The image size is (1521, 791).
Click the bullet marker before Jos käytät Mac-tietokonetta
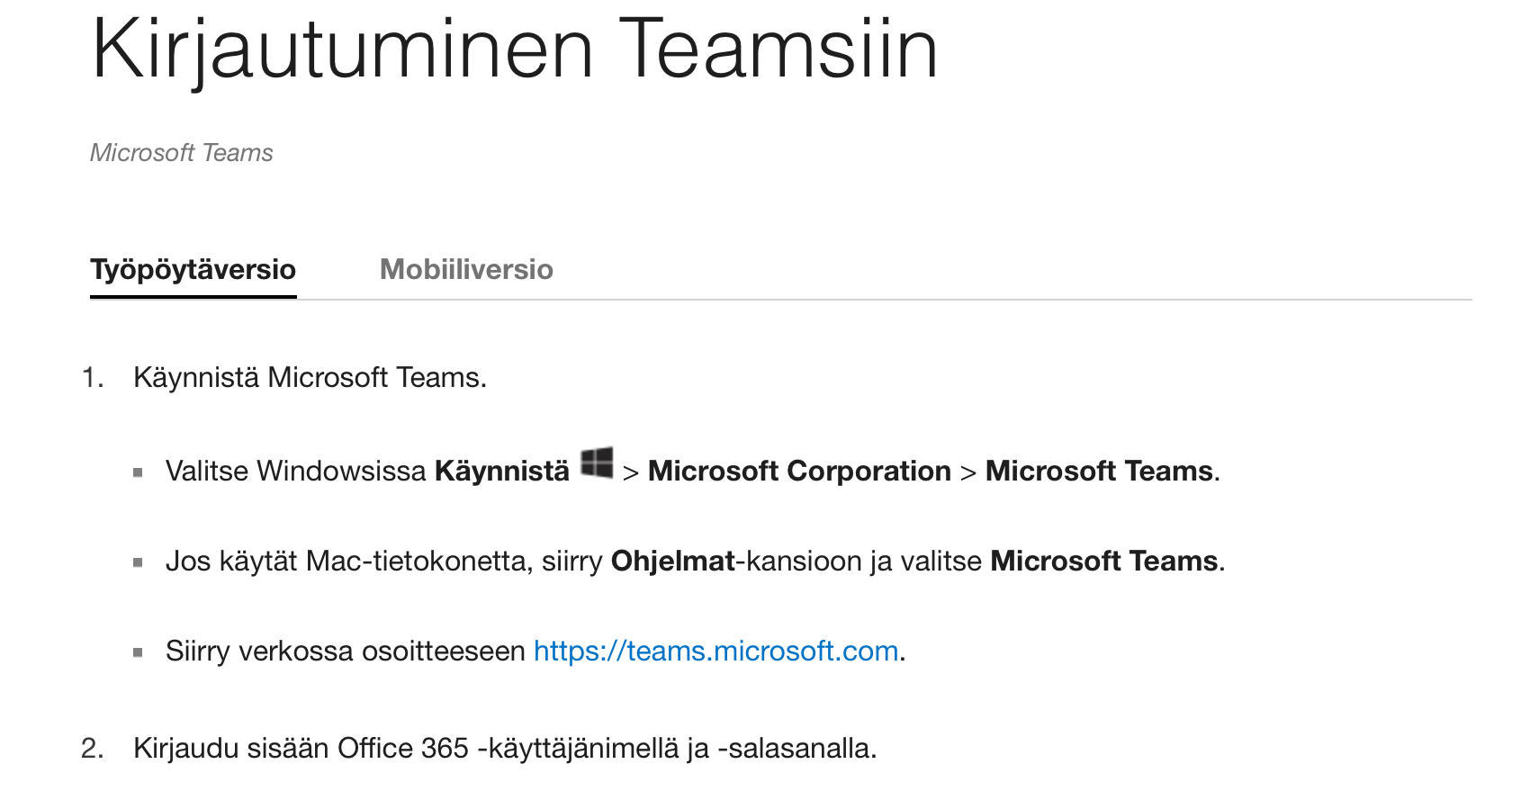(x=138, y=562)
